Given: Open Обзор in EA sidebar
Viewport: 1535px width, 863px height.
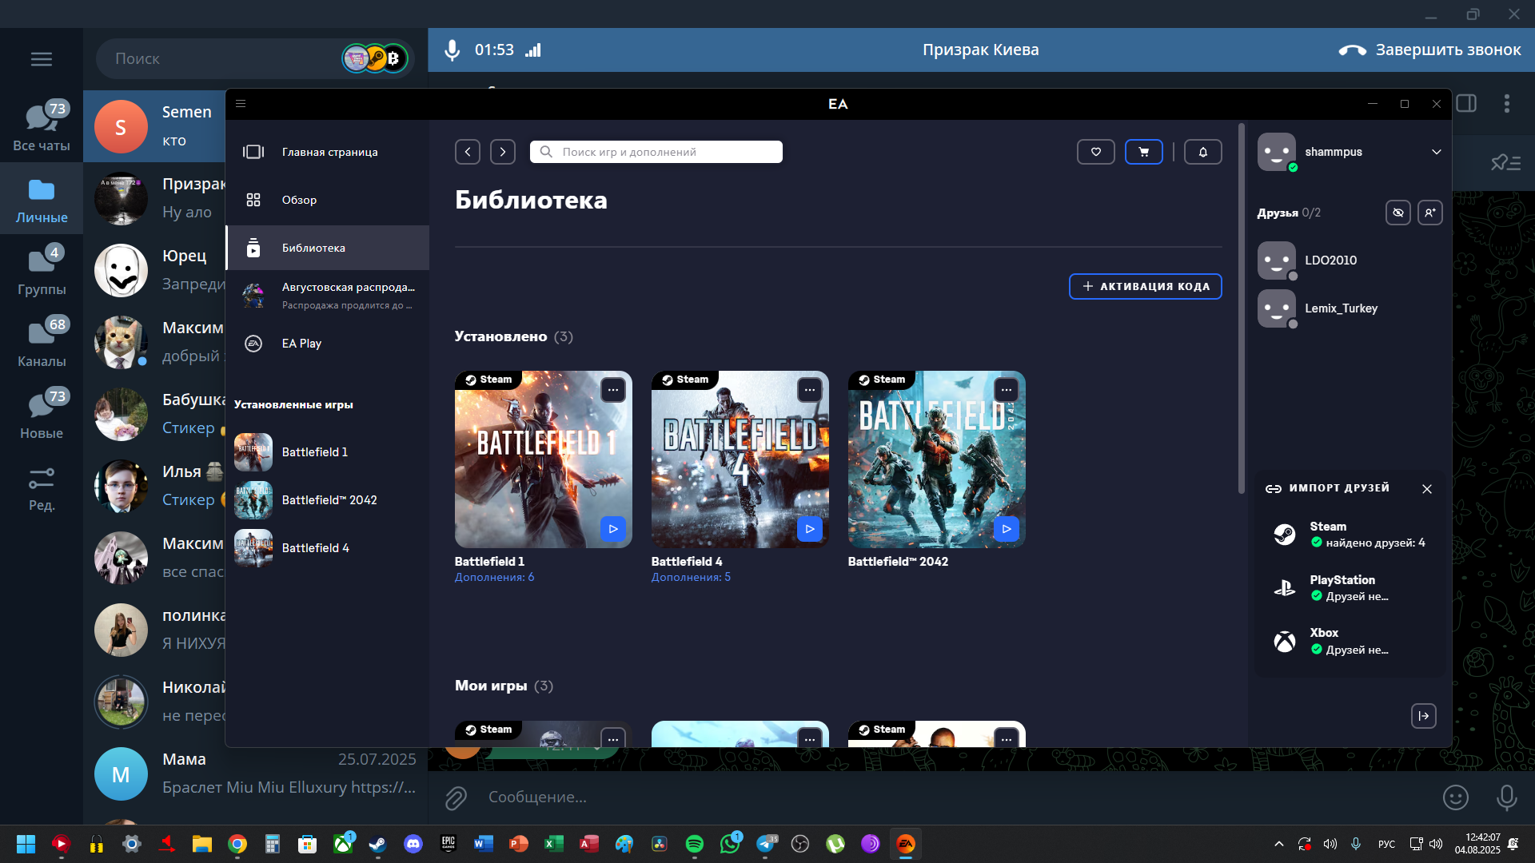Looking at the screenshot, I should click(328, 200).
